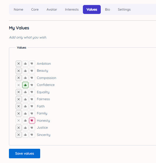The width and height of the screenshot is (156, 163).
Task: Click X icon for Sincerity
Action: [x=19, y=135]
